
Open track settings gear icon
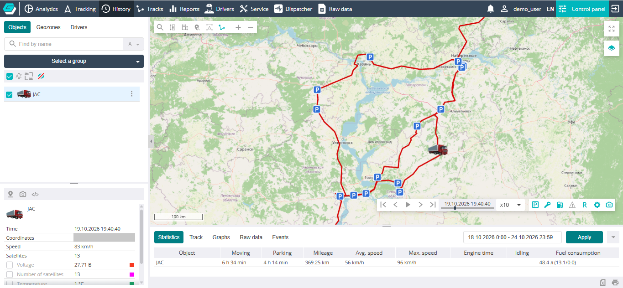(x=597, y=205)
